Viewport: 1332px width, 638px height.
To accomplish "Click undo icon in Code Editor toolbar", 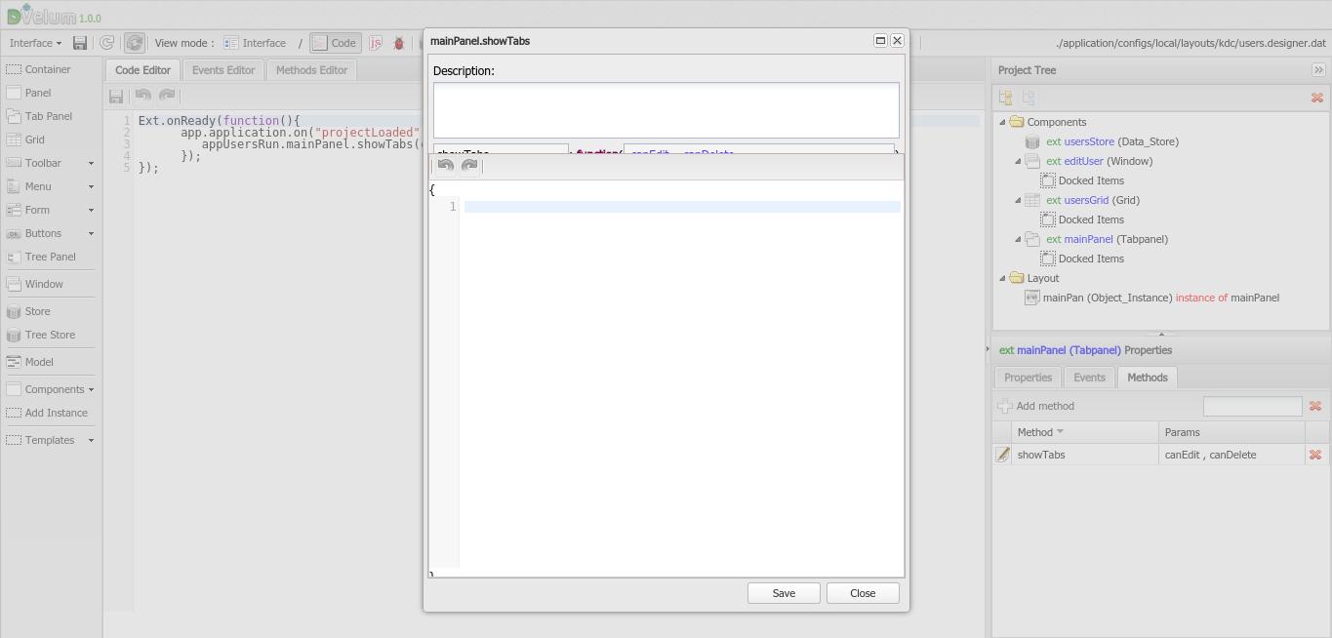I will 143,96.
